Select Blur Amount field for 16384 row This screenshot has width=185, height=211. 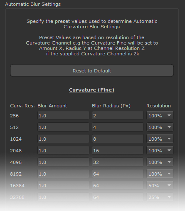click(63, 185)
